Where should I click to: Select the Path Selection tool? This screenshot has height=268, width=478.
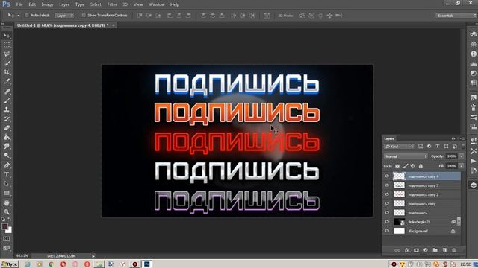pos(7,184)
